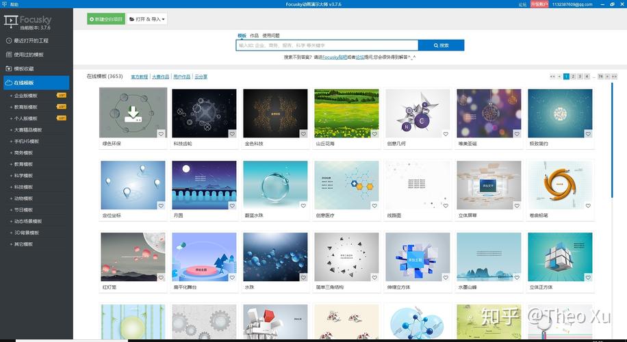Go to page 3 of templates
The width and height of the screenshot is (627, 342).
point(580,77)
